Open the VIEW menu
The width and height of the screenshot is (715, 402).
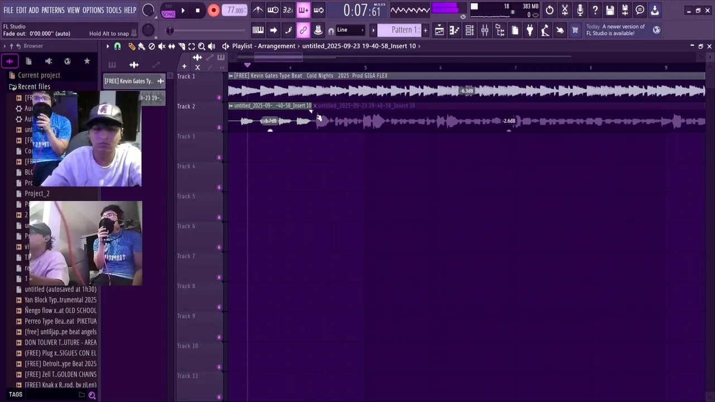tap(74, 10)
